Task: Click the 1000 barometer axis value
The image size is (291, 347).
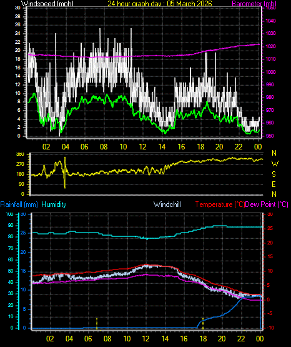Action: pyautogui.click(x=270, y=72)
